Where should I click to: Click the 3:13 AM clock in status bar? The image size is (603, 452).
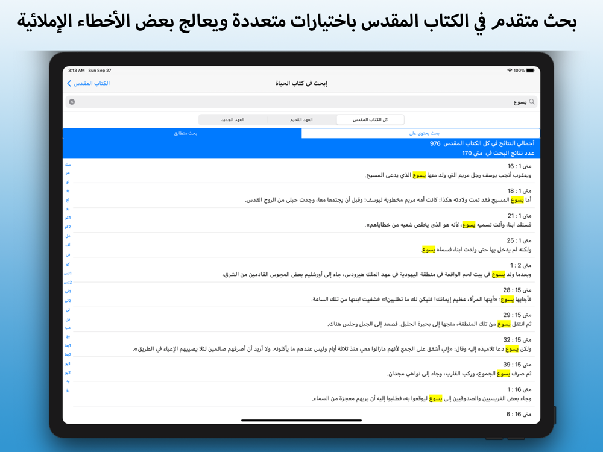(76, 71)
